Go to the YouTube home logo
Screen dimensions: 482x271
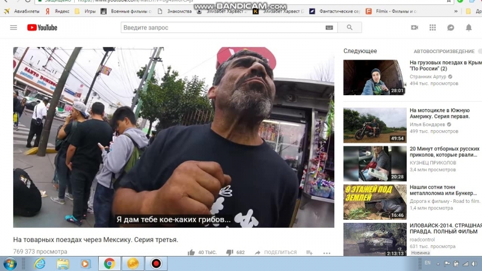(42, 28)
